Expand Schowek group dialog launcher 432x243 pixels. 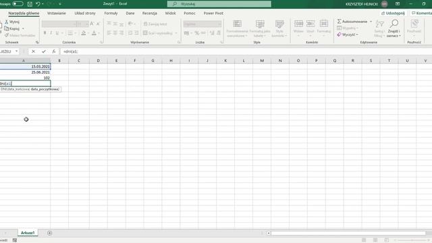[x=37, y=42]
